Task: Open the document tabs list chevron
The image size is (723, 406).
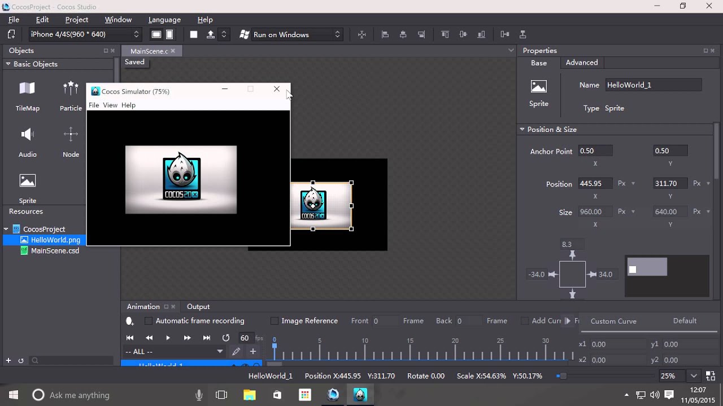Action: pyautogui.click(x=511, y=50)
